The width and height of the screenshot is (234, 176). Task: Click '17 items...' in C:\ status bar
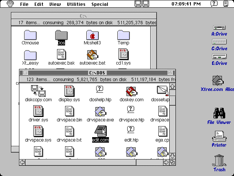29,23
